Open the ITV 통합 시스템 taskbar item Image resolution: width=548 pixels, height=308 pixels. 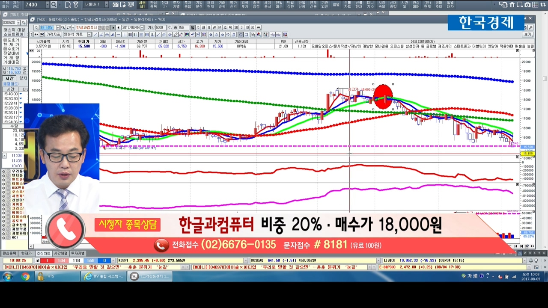coord(104,276)
